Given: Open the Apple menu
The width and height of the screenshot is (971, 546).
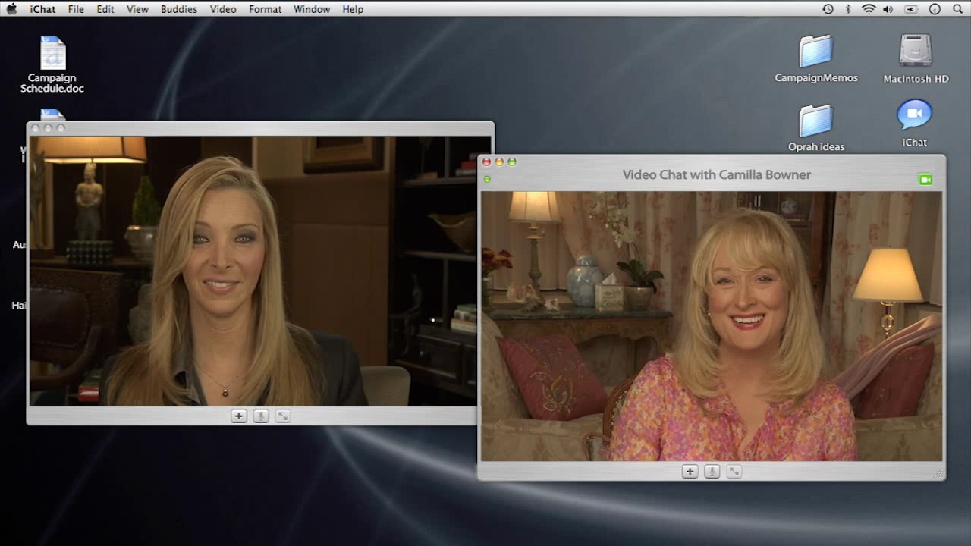Looking at the screenshot, I should click(11, 9).
